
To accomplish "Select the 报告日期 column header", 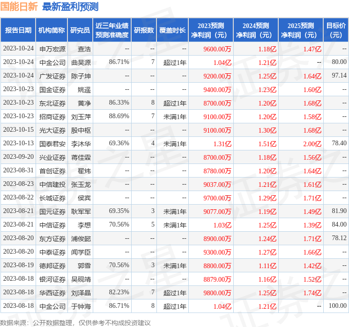I will pyautogui.click(x=18, y=30).
